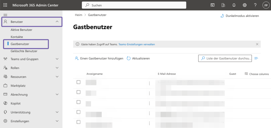271x128 pixels.
Task: Click the Aktualisieren refresh button
Action: (x=138, y=58)
